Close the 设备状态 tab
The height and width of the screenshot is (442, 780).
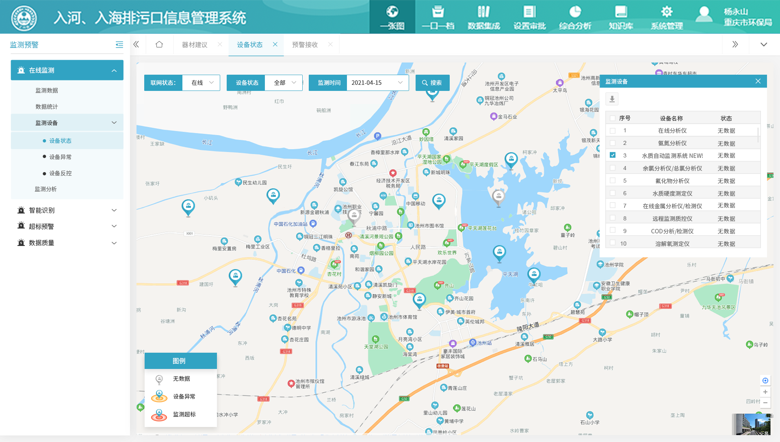pos(275,44)
